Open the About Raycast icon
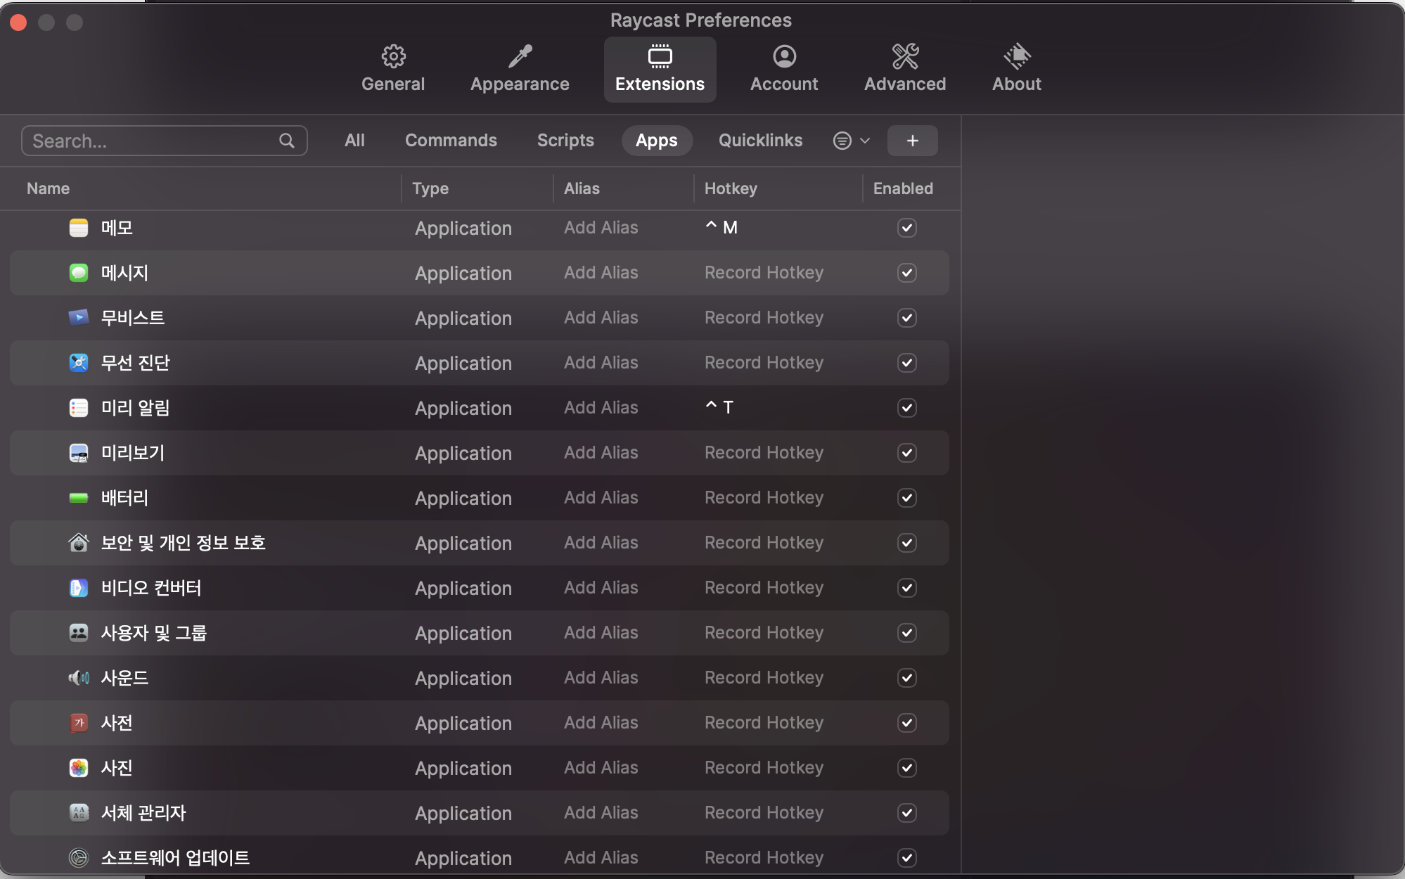Screen dimensions: 1405x879 click(x=1017, y=56)
